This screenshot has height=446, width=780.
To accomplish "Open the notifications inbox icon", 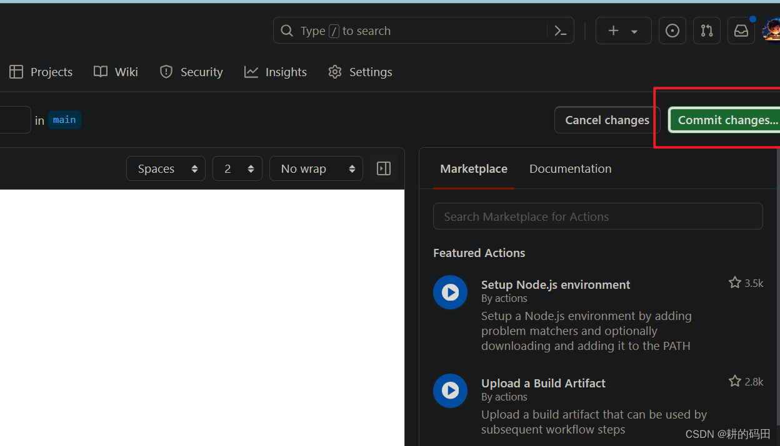I will 741,31.
